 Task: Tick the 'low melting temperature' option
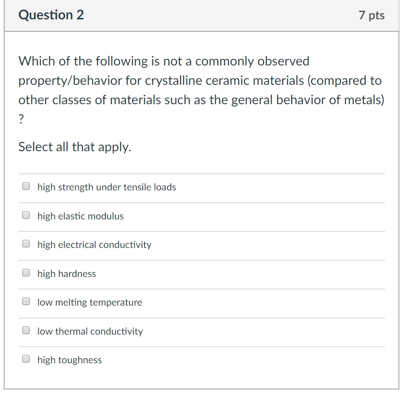pyautogui.click(x=26, y=301)
